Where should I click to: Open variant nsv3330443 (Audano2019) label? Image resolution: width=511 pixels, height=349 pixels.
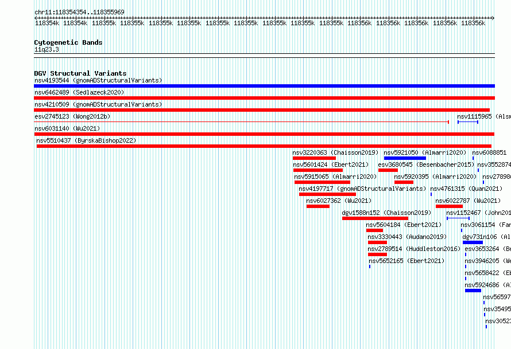407,237
